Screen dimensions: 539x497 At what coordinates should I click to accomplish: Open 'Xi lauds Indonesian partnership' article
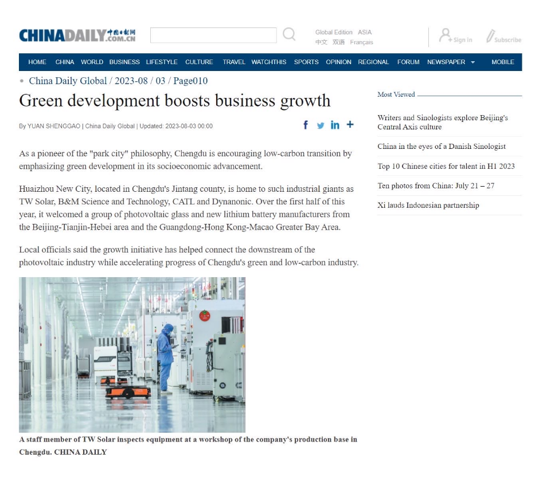(428, 205)
